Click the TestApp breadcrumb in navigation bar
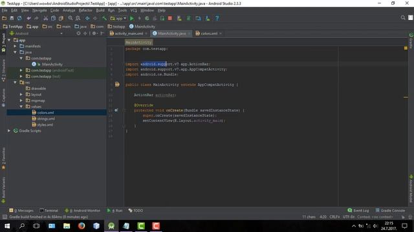Screen dimensions: 414x232 point(13,26)
